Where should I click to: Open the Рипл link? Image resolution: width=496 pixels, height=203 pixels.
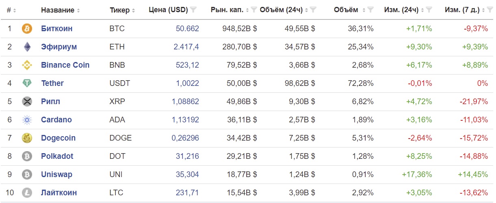50,102
